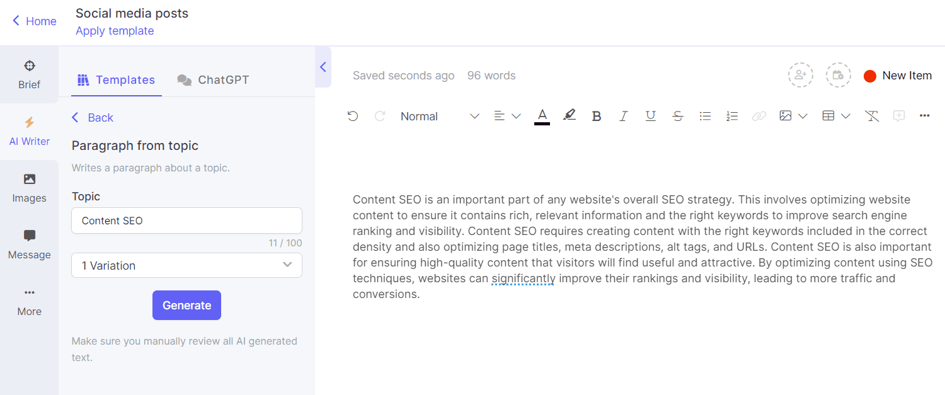Viewport: 945px width, 395px height.
Task: Open the assign user icon
Action: pyautogui.click(x=800, y=75)
